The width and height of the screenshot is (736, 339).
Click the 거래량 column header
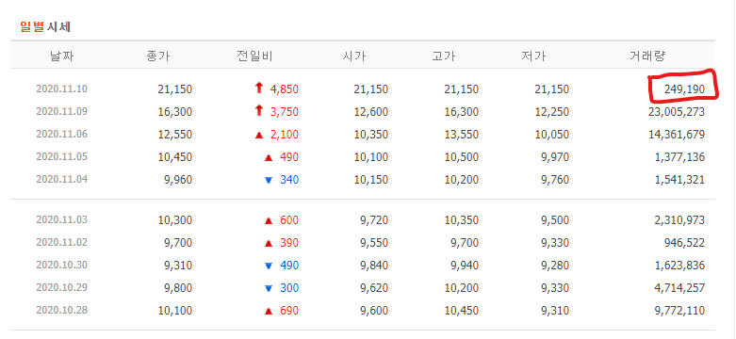point(647,56)
